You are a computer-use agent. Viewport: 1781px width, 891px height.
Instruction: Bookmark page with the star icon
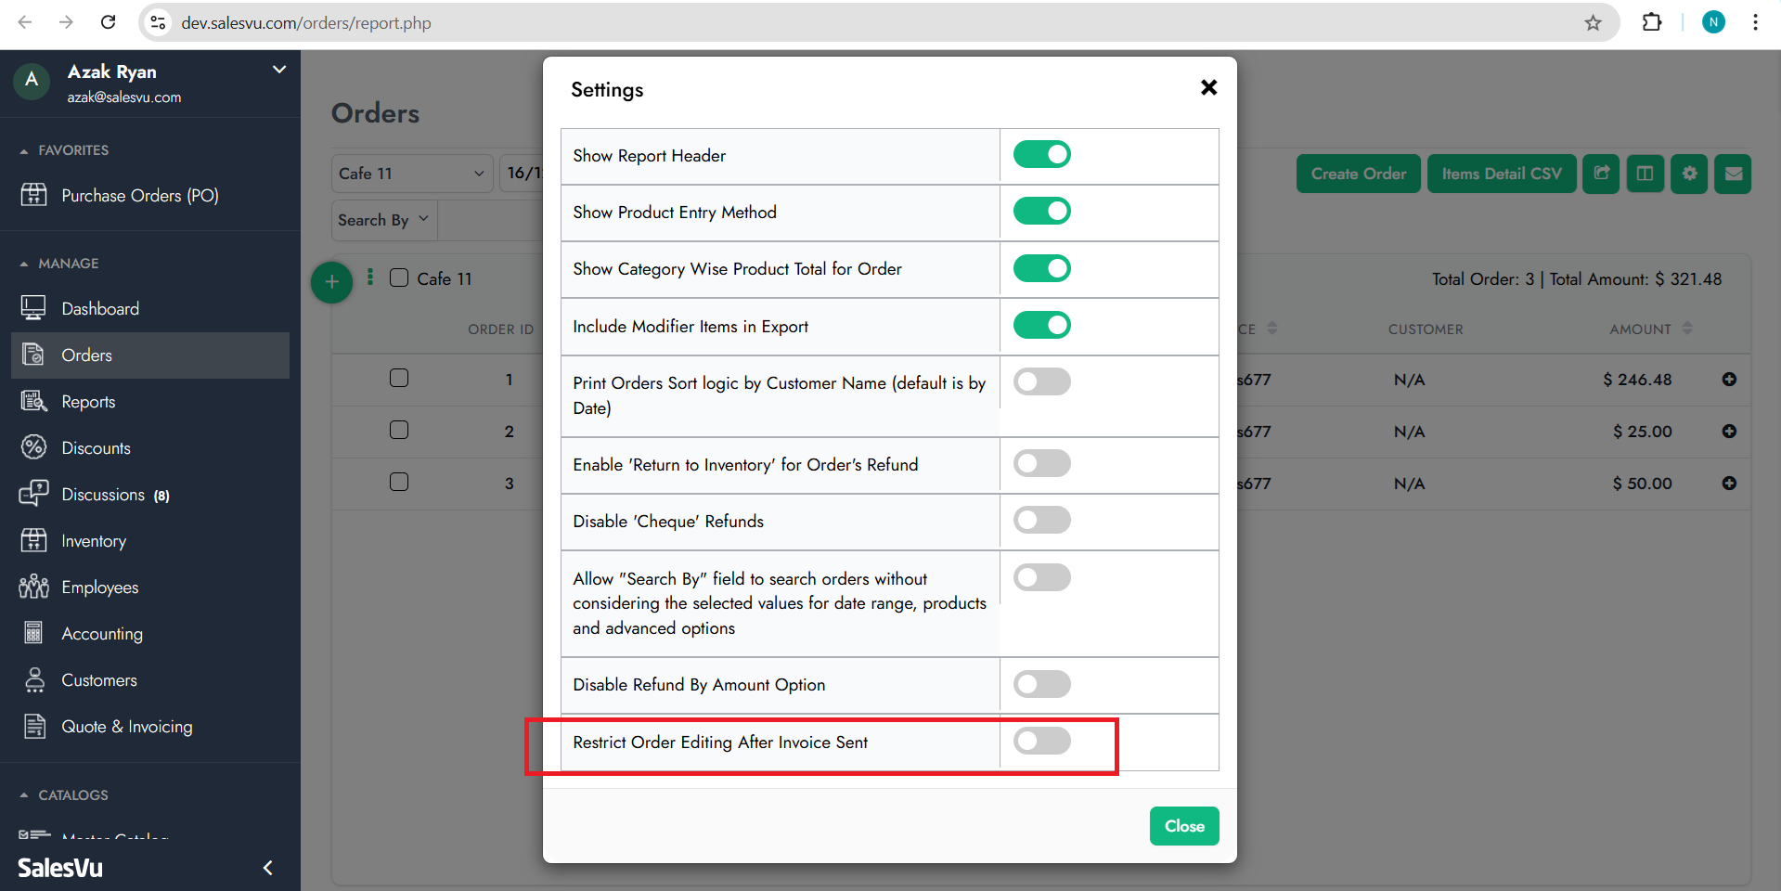1593,23
